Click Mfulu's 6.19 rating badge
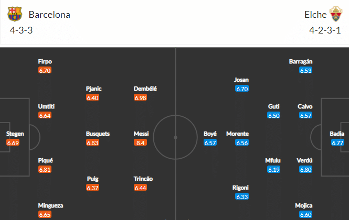349x220 pixels. (x=273, y=170)
